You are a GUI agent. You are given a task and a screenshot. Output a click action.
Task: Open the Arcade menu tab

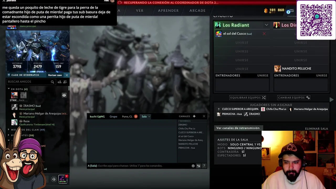pos(197,10)
